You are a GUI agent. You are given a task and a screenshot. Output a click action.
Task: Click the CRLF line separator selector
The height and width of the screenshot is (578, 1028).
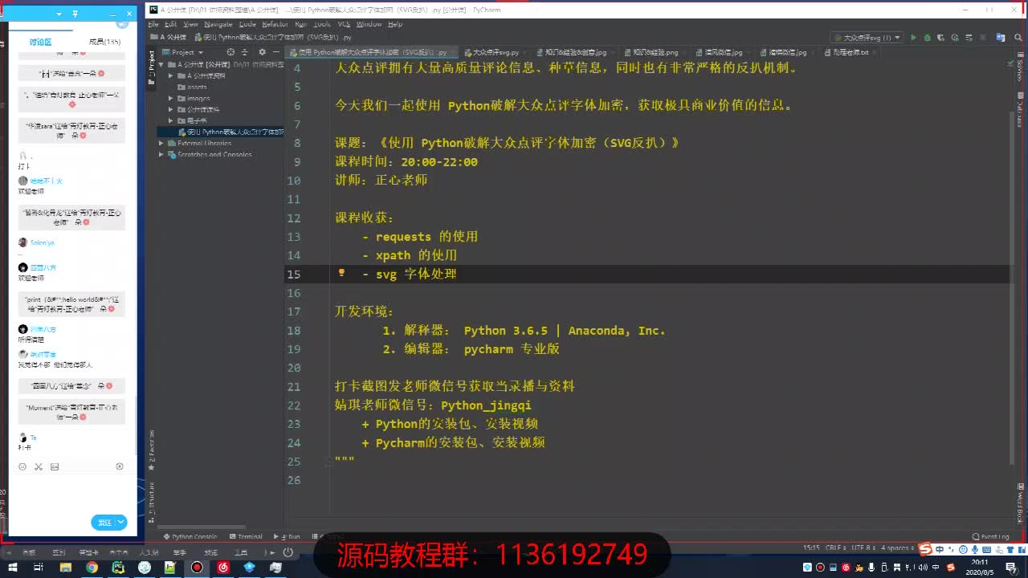pyautogui.click(x=835, y=547)
